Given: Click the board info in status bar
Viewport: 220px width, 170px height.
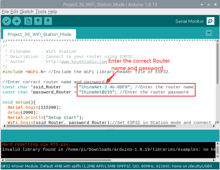Looking at the screenshot, I should point(107,166).
